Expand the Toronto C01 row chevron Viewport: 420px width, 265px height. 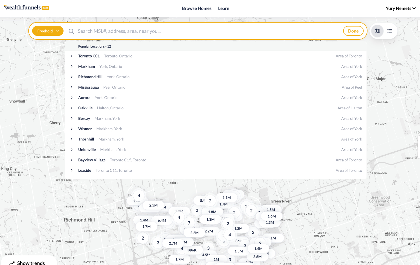(x=72, y=56)
